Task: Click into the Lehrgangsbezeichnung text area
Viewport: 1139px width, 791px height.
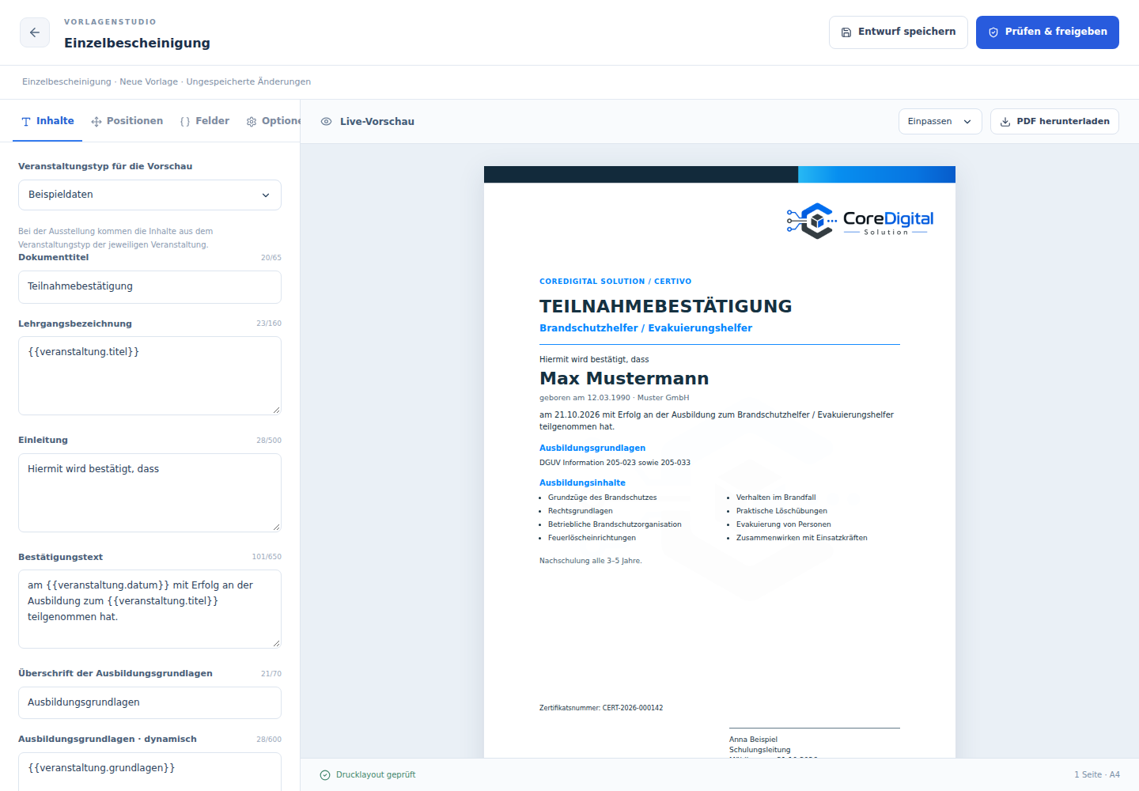Action: [149, 376]
